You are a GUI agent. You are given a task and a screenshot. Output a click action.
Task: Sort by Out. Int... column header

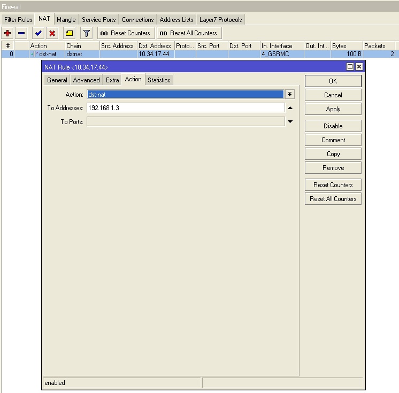(x=317, y=46)
